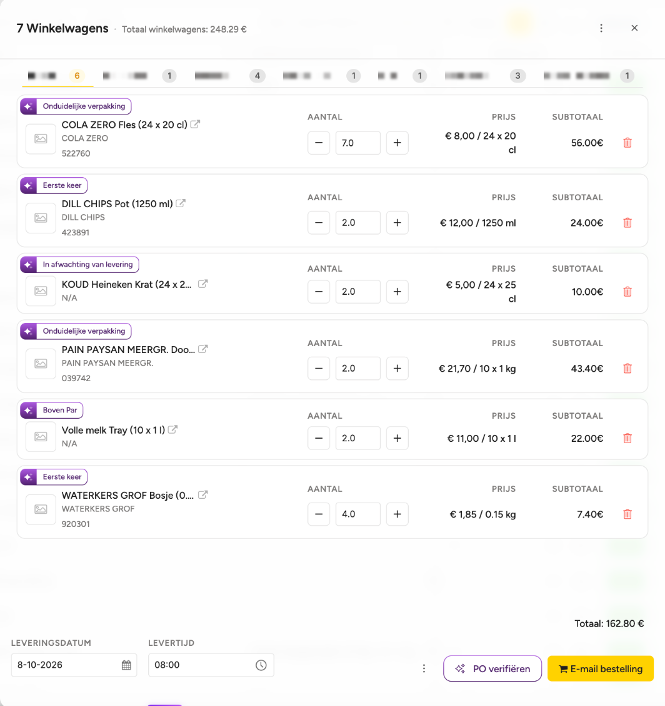
Task: Switch to the cart tab showing 3 items
Action: click(x=485, y=76)
